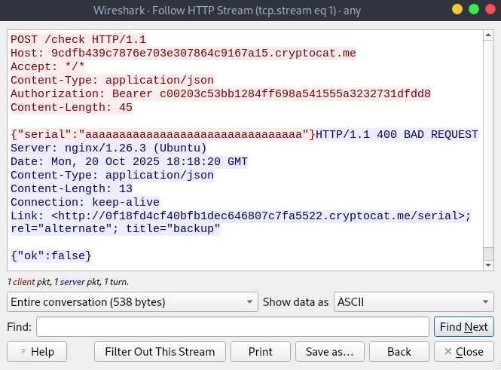Screen dimensions: 501x370
Task: Click the 'Server: nginx/1.26.3 (Ubuntu)' line
Action: [108, 148]
